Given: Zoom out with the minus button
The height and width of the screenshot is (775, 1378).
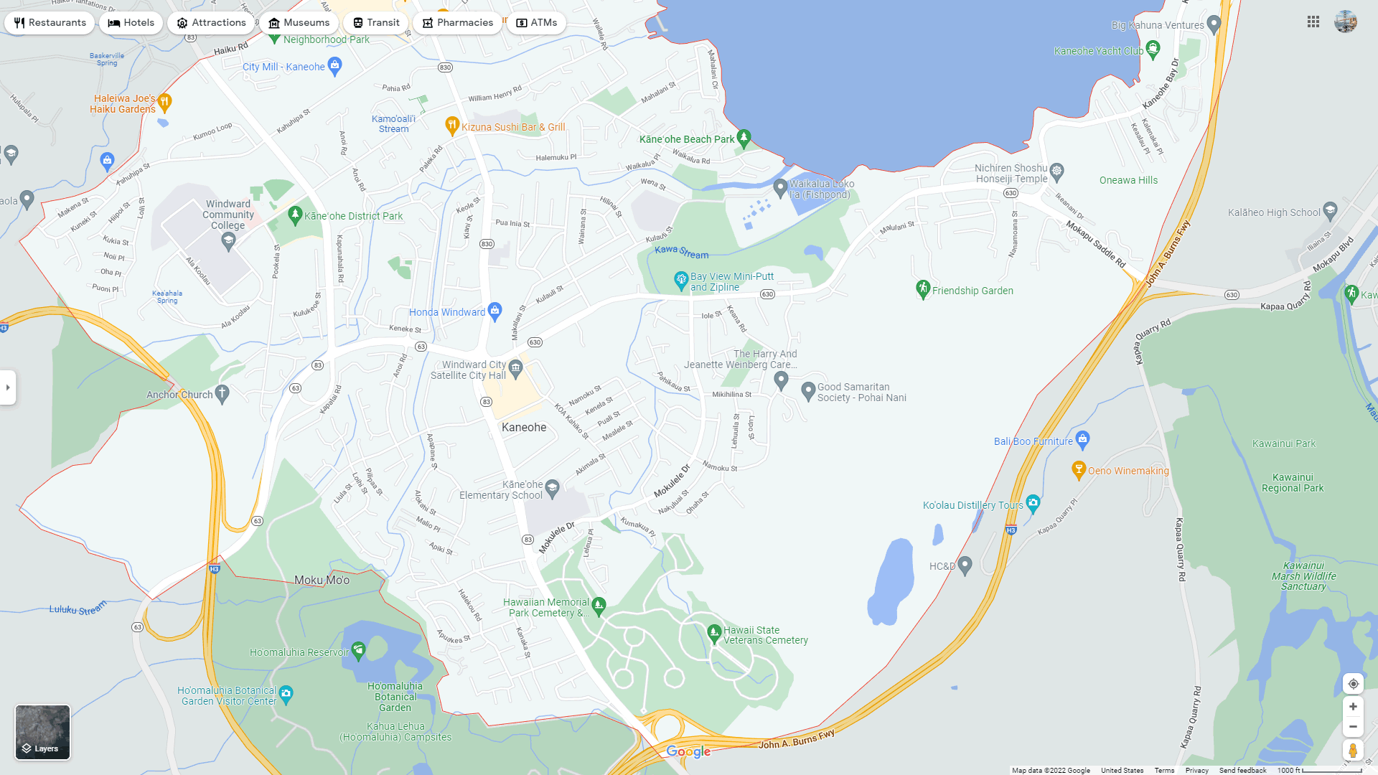Looking at the screenshot, I should [1353, 727].
